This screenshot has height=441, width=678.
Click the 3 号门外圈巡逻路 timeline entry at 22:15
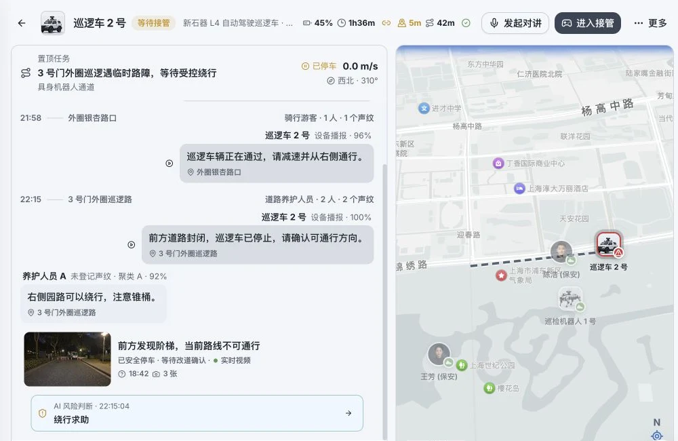[x=100, y=199]
